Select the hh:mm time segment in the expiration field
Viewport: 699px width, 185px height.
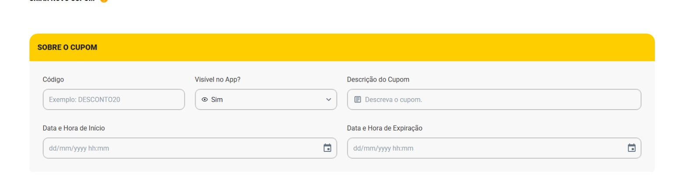403,148
